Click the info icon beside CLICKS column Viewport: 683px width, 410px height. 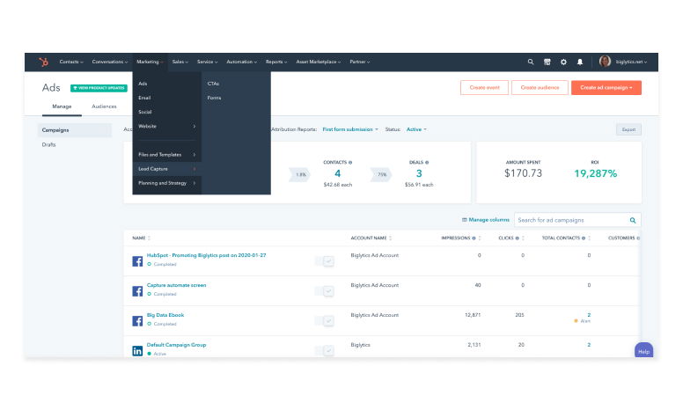pyautogui.click(x=518, y=238)
